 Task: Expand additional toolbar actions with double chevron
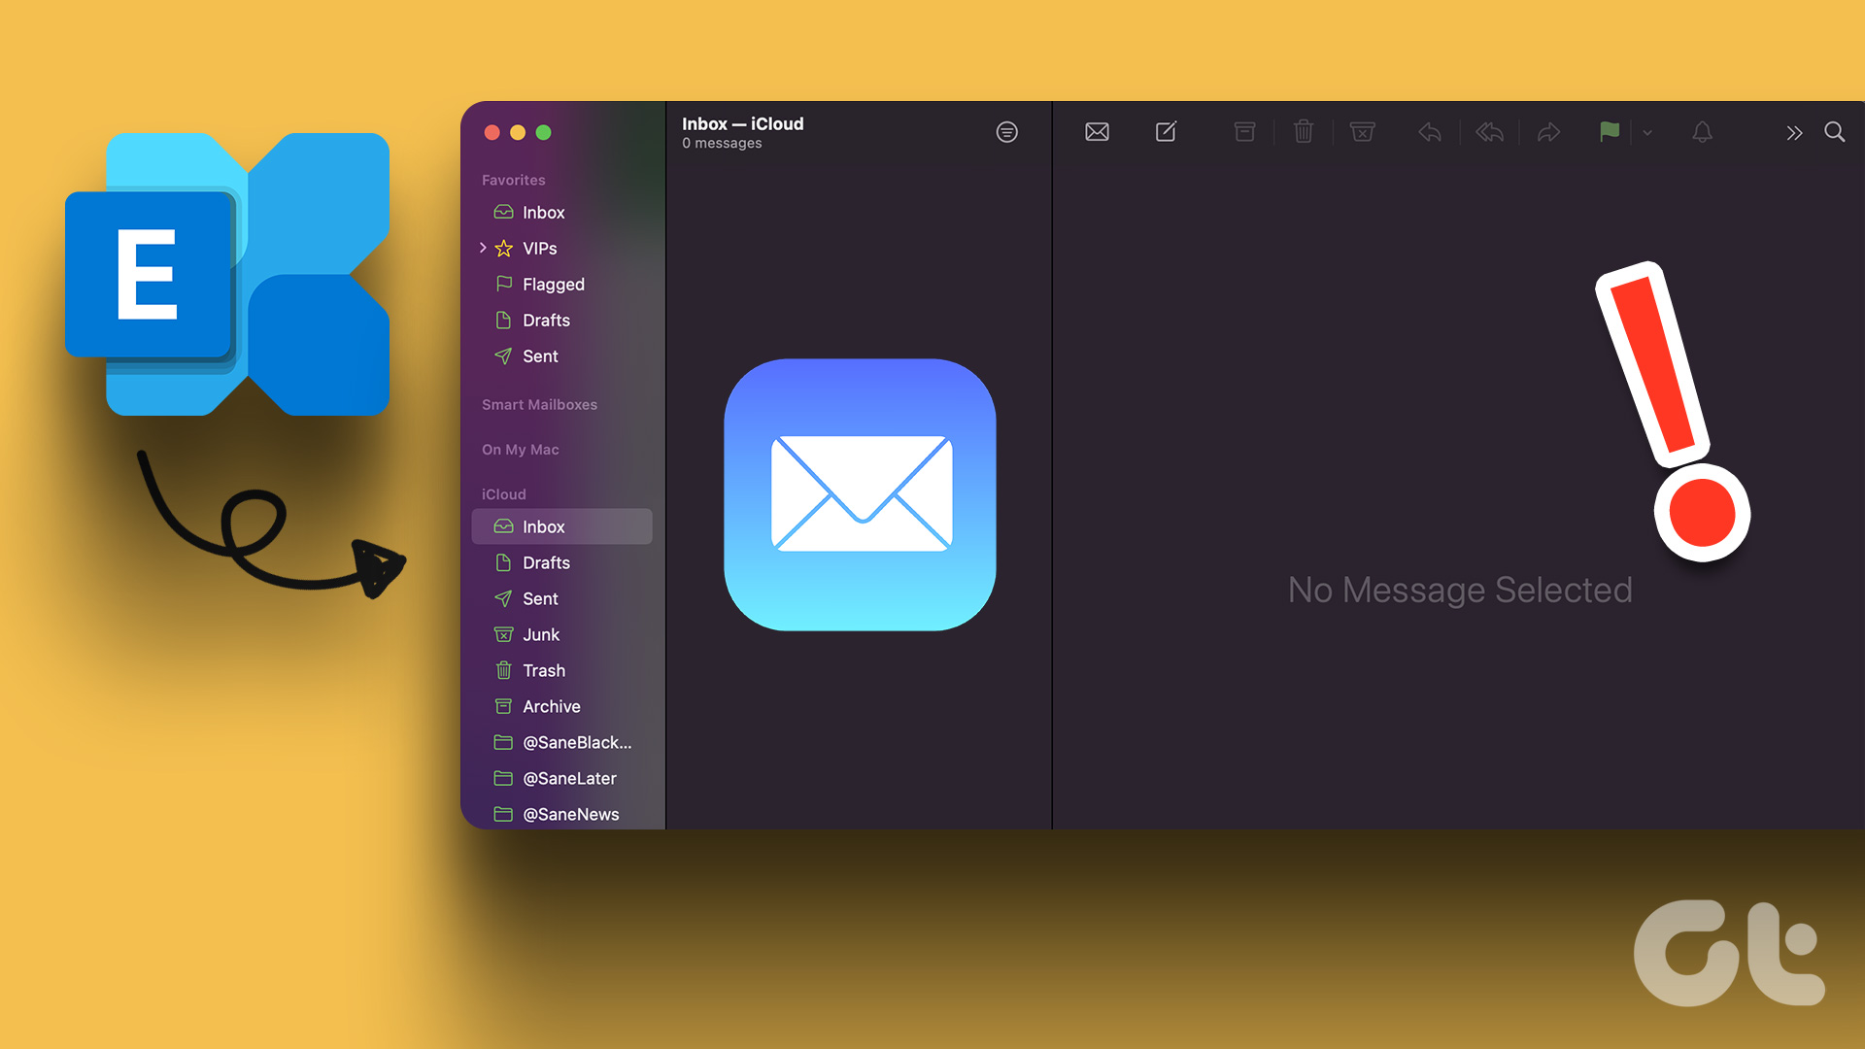coord(1794,132)
